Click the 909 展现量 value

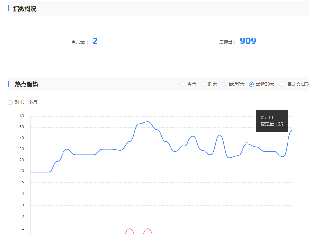point(248,41)
